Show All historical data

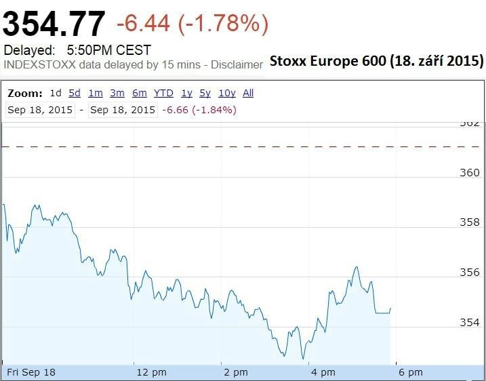click(248, 93)
